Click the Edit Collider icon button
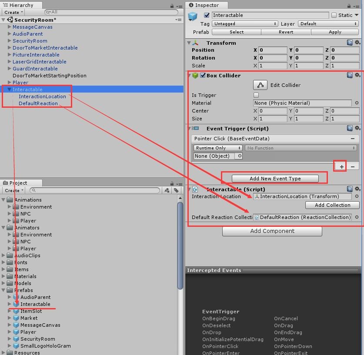 pyautogui.click(x=260, y=85)
